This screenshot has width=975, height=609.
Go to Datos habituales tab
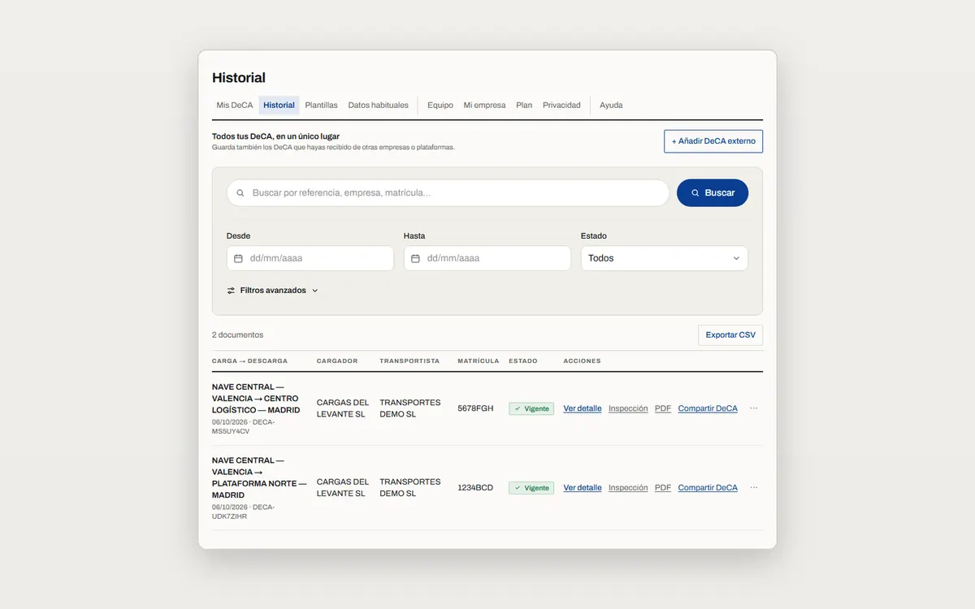tap(379, 105)
